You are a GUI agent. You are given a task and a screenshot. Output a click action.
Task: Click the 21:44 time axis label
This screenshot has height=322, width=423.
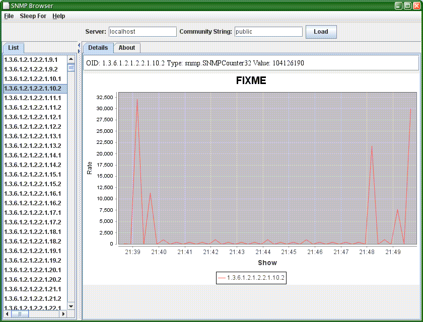263,252
